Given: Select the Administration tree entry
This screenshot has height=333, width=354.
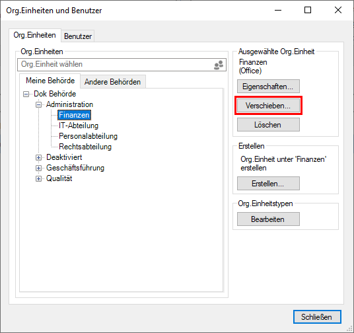Looking at the screenshot, I should click(69, 104).
